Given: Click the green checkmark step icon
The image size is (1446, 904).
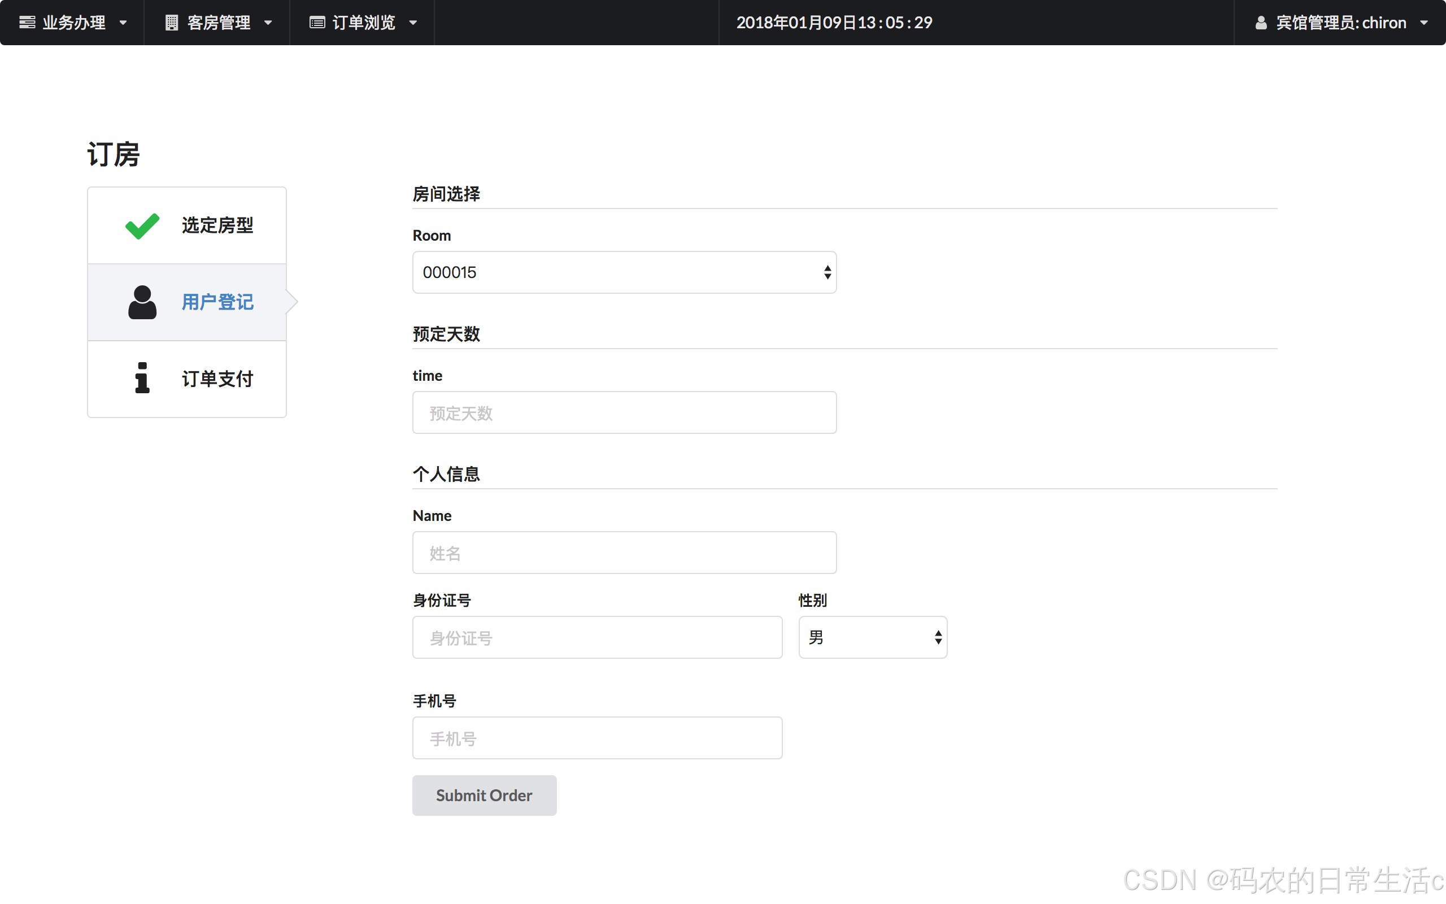Looking at the screenshot, I should point(142,226).
